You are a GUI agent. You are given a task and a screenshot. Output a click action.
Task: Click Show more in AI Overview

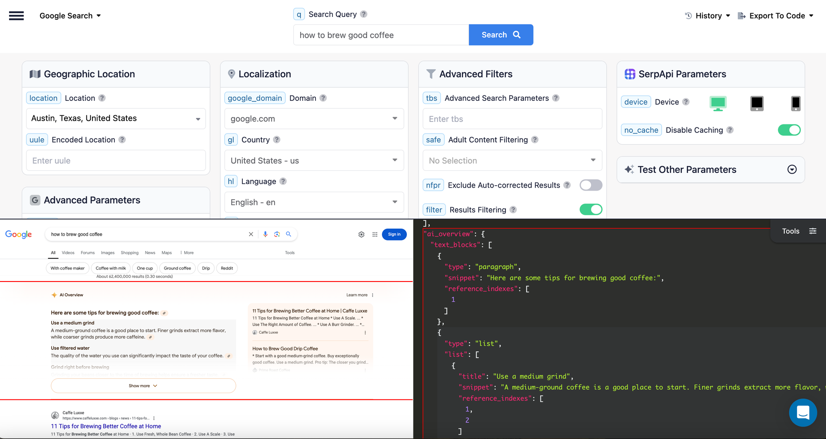(x=143, y=386)
